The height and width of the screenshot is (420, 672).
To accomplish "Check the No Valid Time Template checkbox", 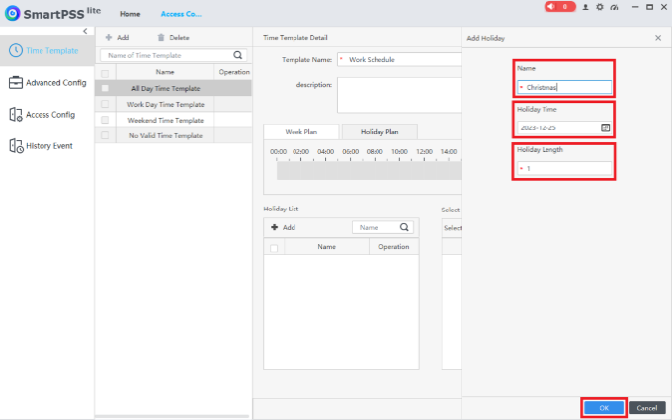I will tap(105, 135).
